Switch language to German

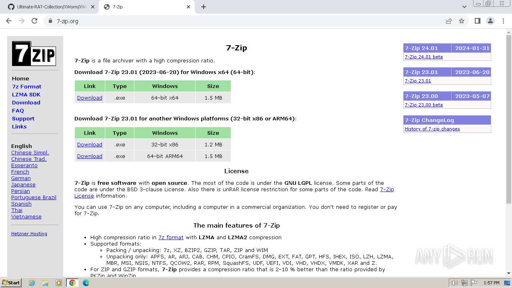coord(21,178)
